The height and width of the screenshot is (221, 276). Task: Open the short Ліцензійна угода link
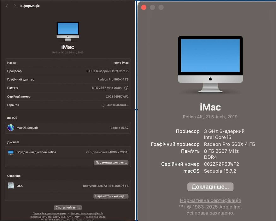95,217
